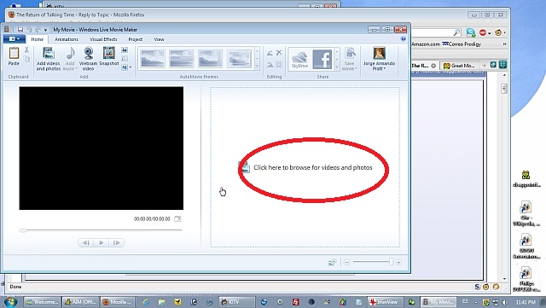The height and width of the screenshot is (308, 546).
Task: Switch to the Animations tab
Action: click(x=67, y=39)
